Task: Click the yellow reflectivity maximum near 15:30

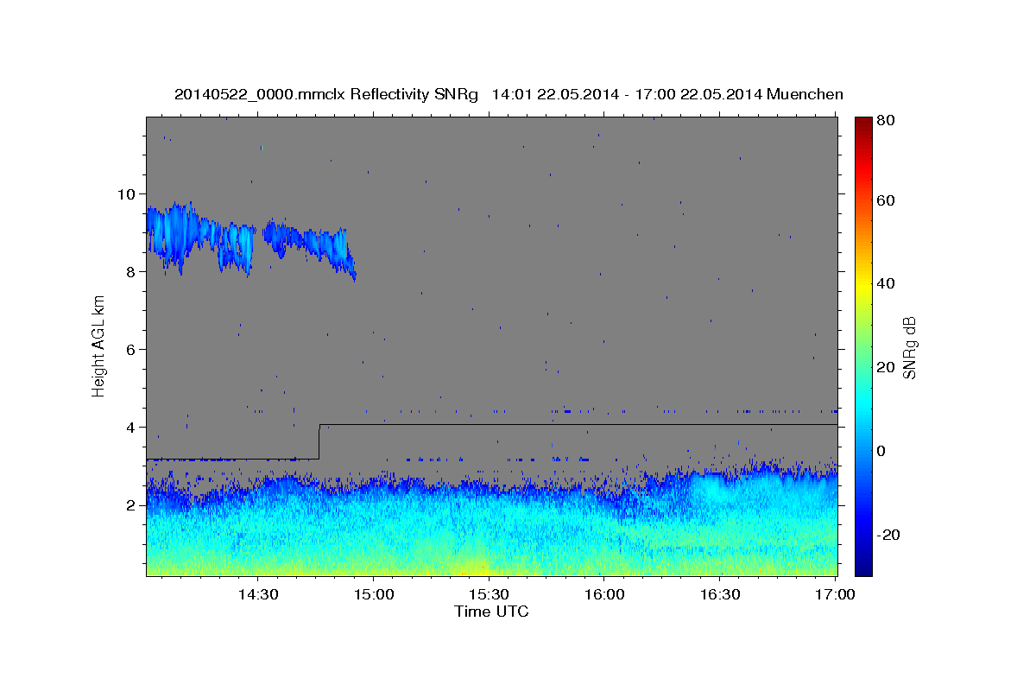Action: coord(474,567)
